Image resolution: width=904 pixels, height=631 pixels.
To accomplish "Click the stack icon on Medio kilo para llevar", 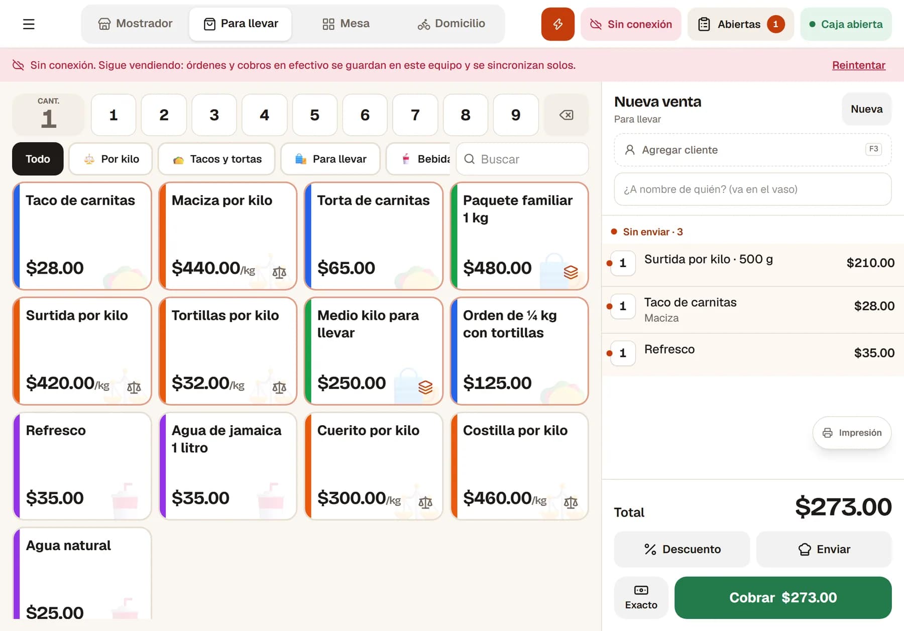I will 425,387.
